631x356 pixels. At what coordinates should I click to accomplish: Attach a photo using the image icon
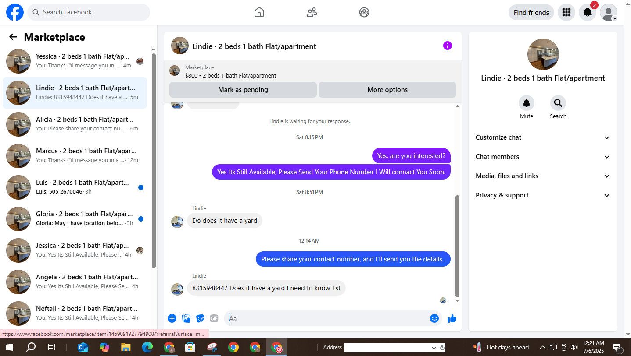pyautogui.click(x=186, y=318)
